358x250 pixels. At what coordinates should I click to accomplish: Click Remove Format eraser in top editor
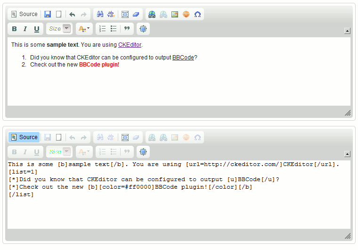tap(136, 14)
